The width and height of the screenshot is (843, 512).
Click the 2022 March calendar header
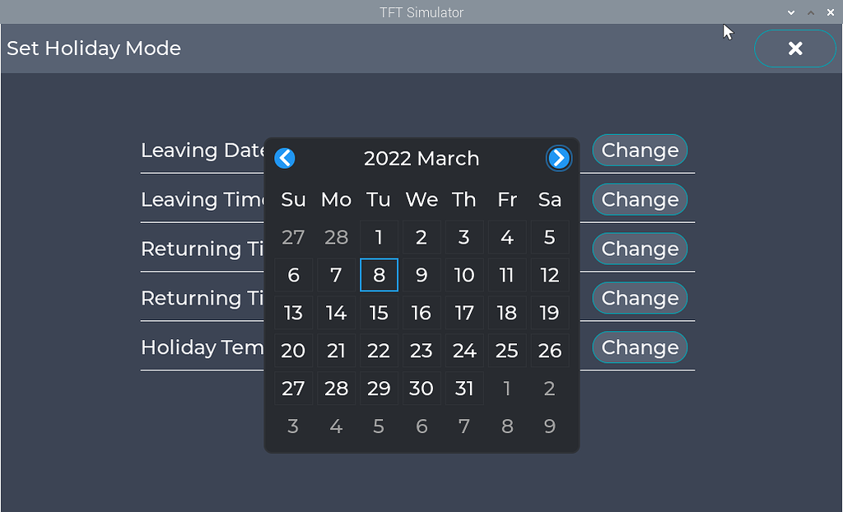[x=421, y=158]
